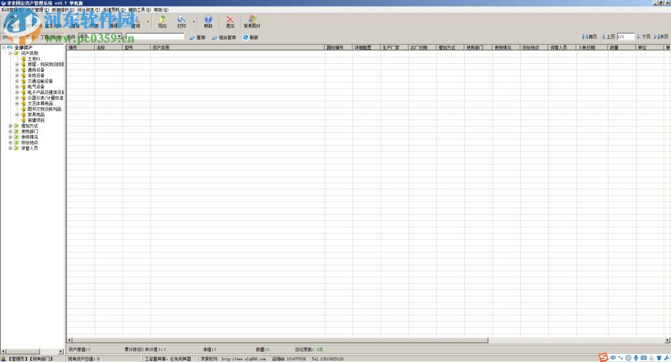
Task: Open dropdown arrow next to 打印
Action: click(193, 22)
